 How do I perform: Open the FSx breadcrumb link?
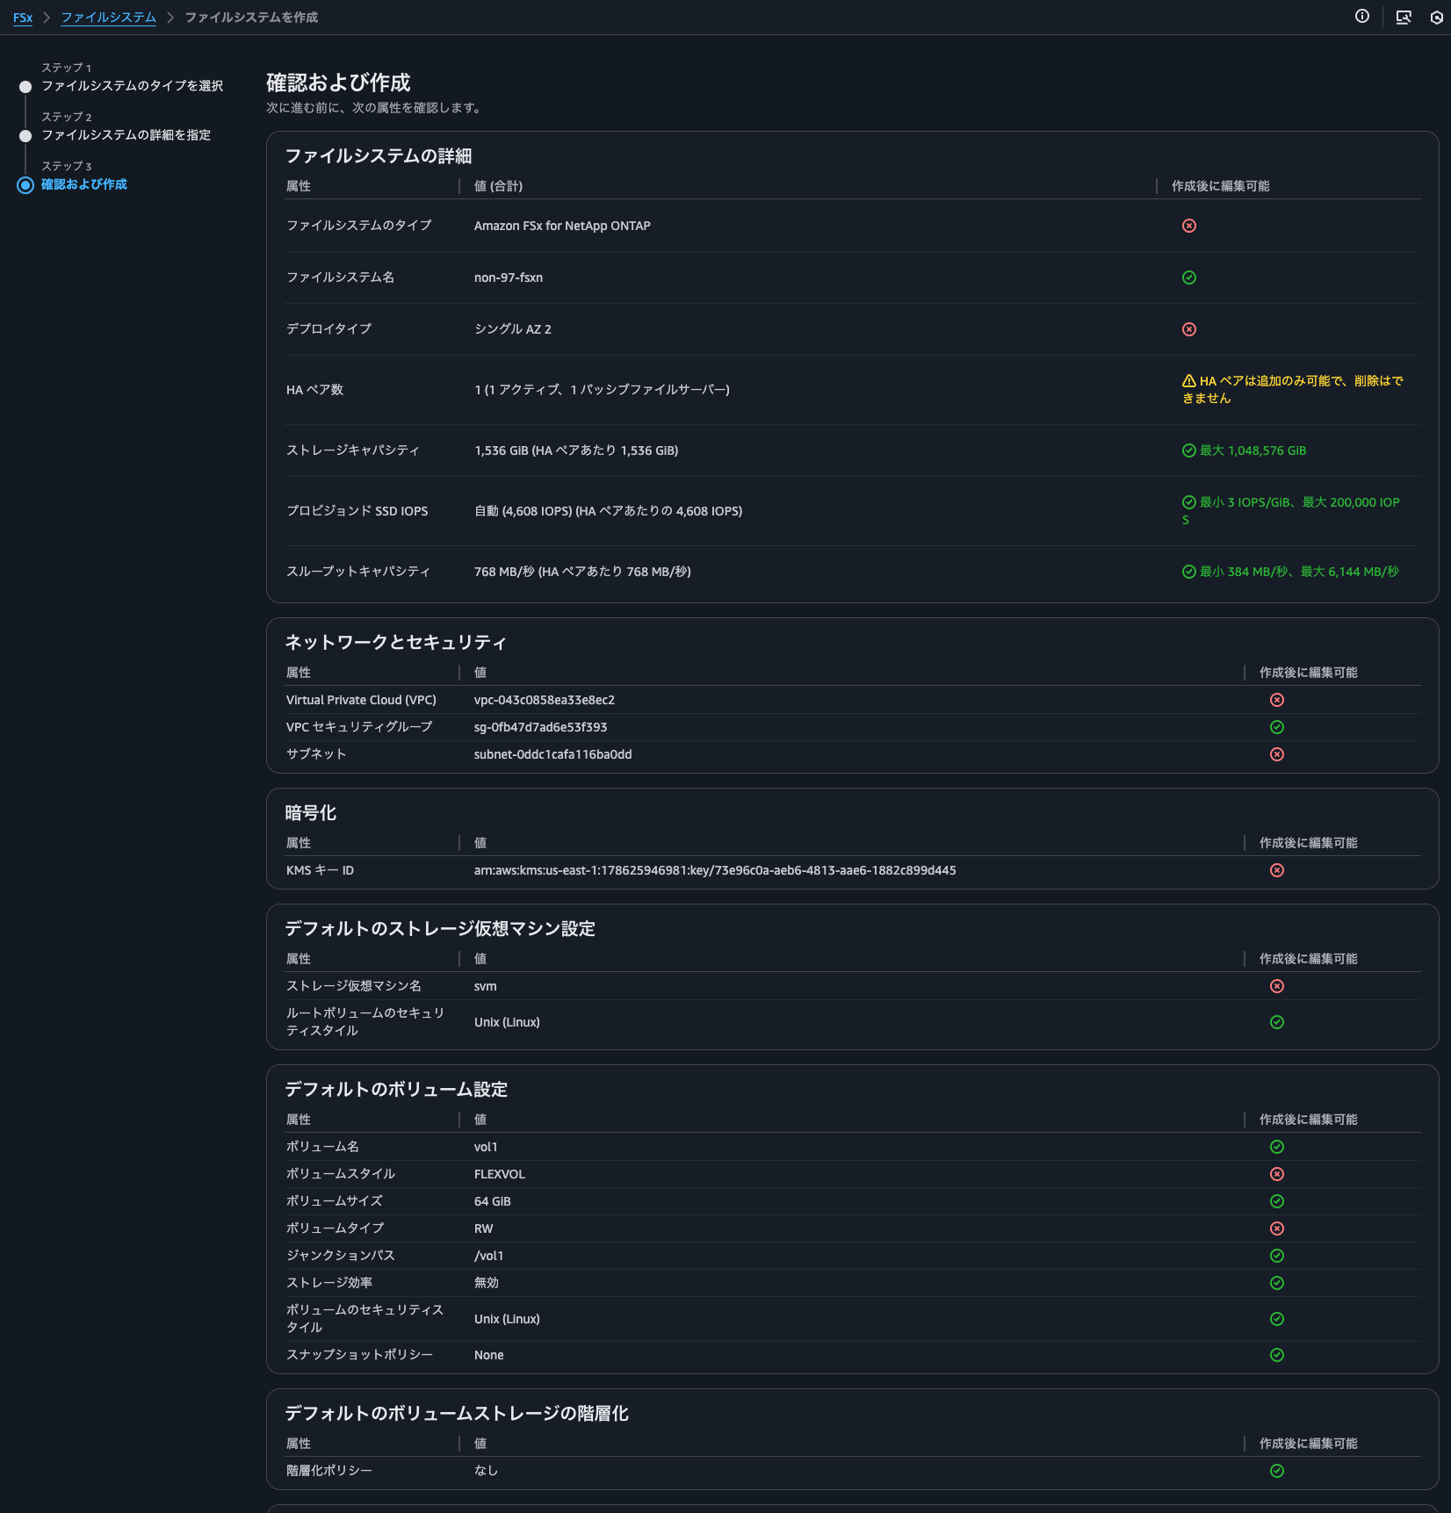click(x=23, y=18)
